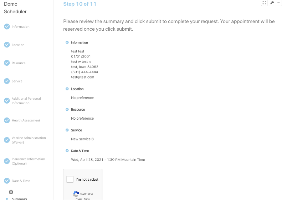Screen dimensions: 282x200
Task: Open Insurance Information (Optional) step
Action: point(28,161)
